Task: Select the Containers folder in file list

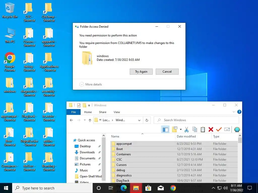Action: point(174,154)
